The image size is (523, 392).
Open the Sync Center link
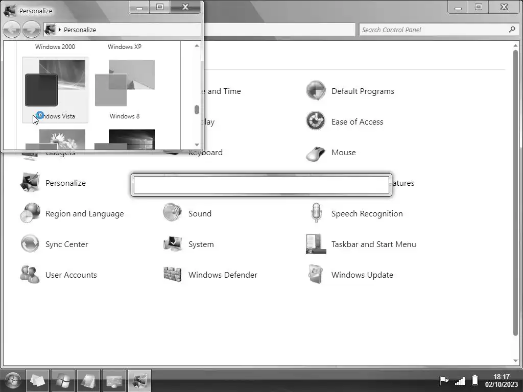tap(67, 244)
